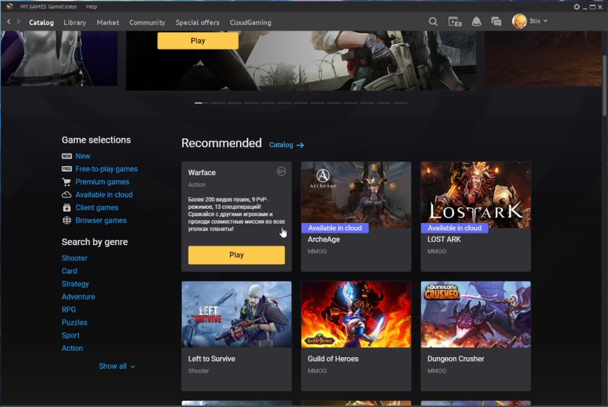Image resolution: width=608 pixels, height=407 pixels.
Task: Filter by Shooter genre
Action: (x=74, y=258)
